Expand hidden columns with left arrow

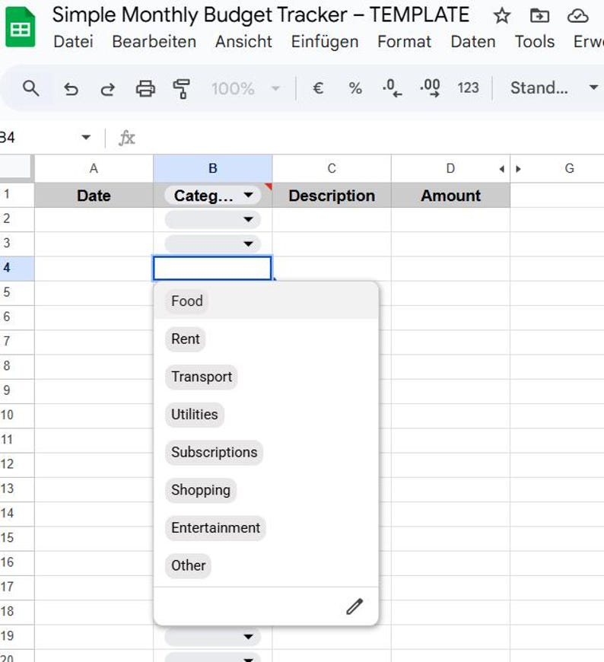(501, 169)
